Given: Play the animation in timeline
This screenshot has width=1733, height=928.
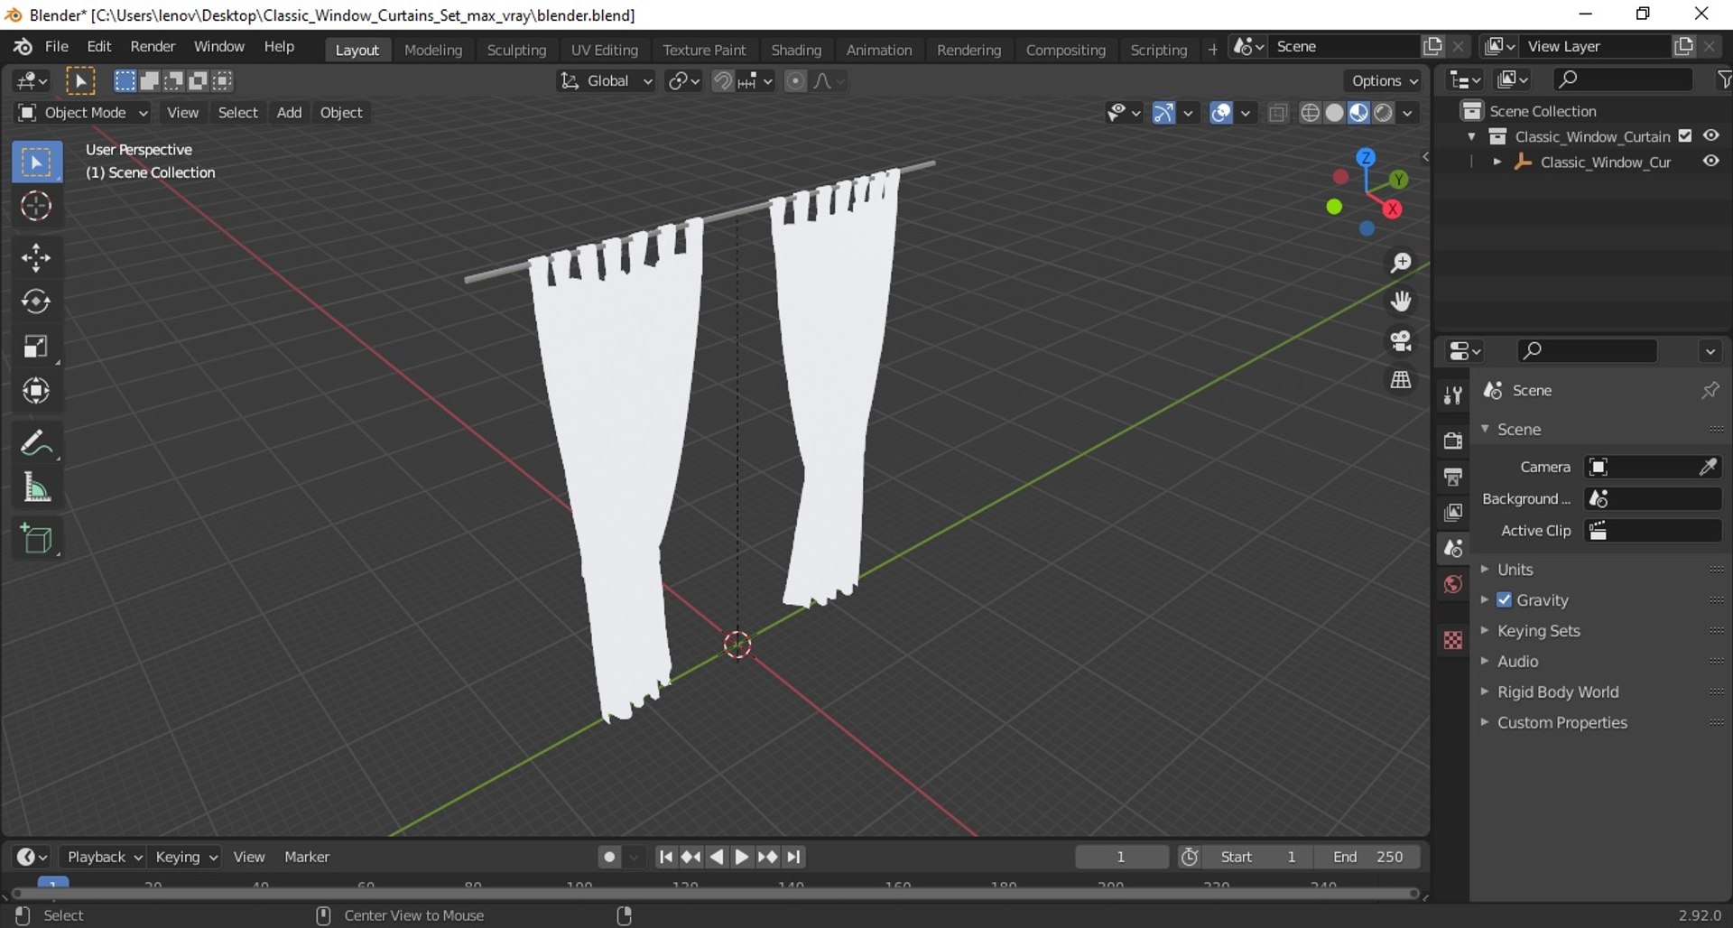Looking at the screenshot, I should pos(741,857).
